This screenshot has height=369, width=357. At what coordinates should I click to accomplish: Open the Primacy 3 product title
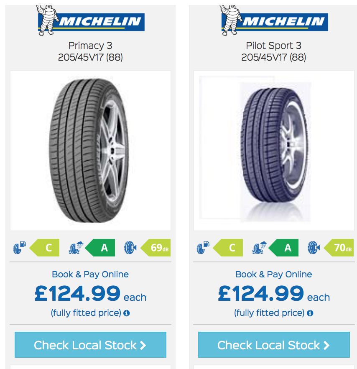(90, 46)
